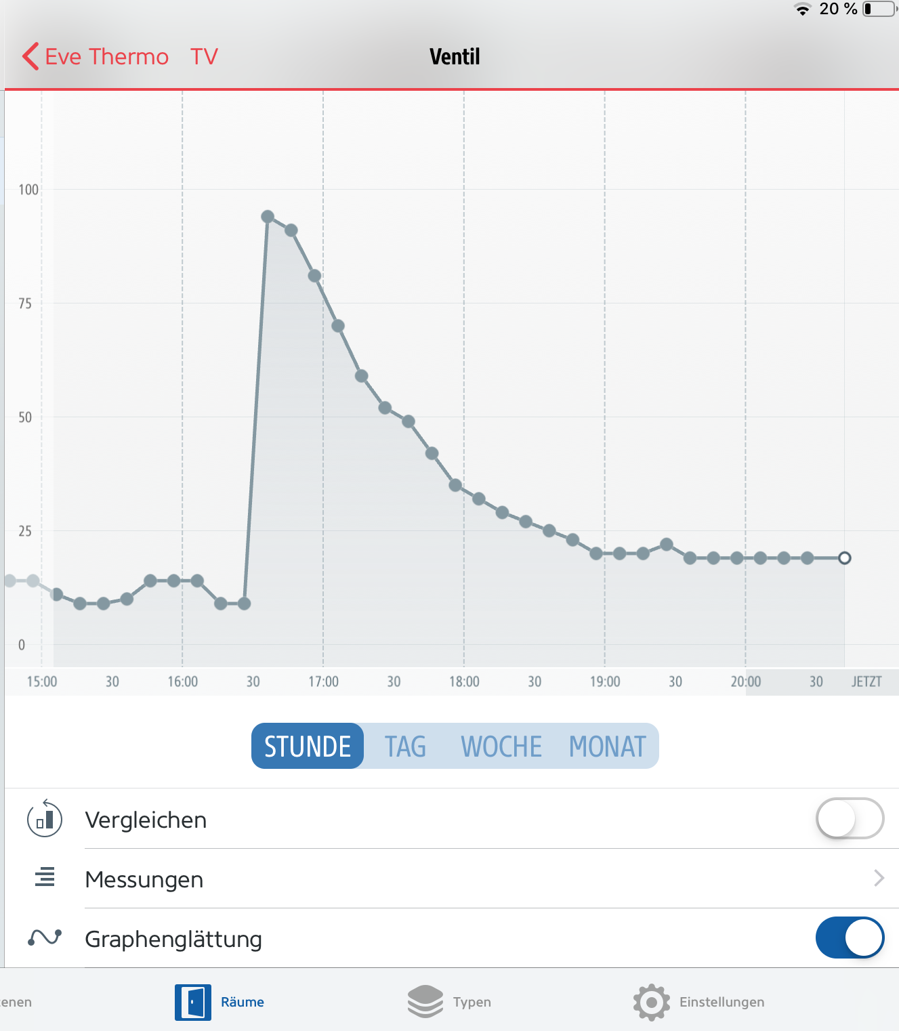Select the STUNDE time range
This screenshot has height=1031, width=899.
pos(308,746)
